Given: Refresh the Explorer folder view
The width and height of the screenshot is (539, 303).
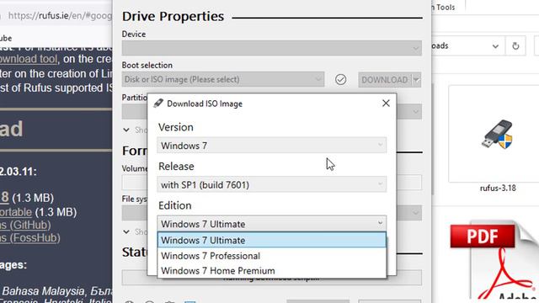Looking at the screenshot, I should pos(515,45).
